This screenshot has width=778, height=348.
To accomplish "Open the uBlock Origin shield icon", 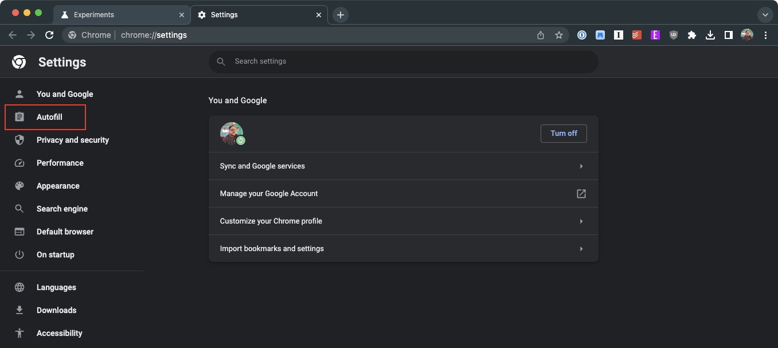I will click(674, 35).
